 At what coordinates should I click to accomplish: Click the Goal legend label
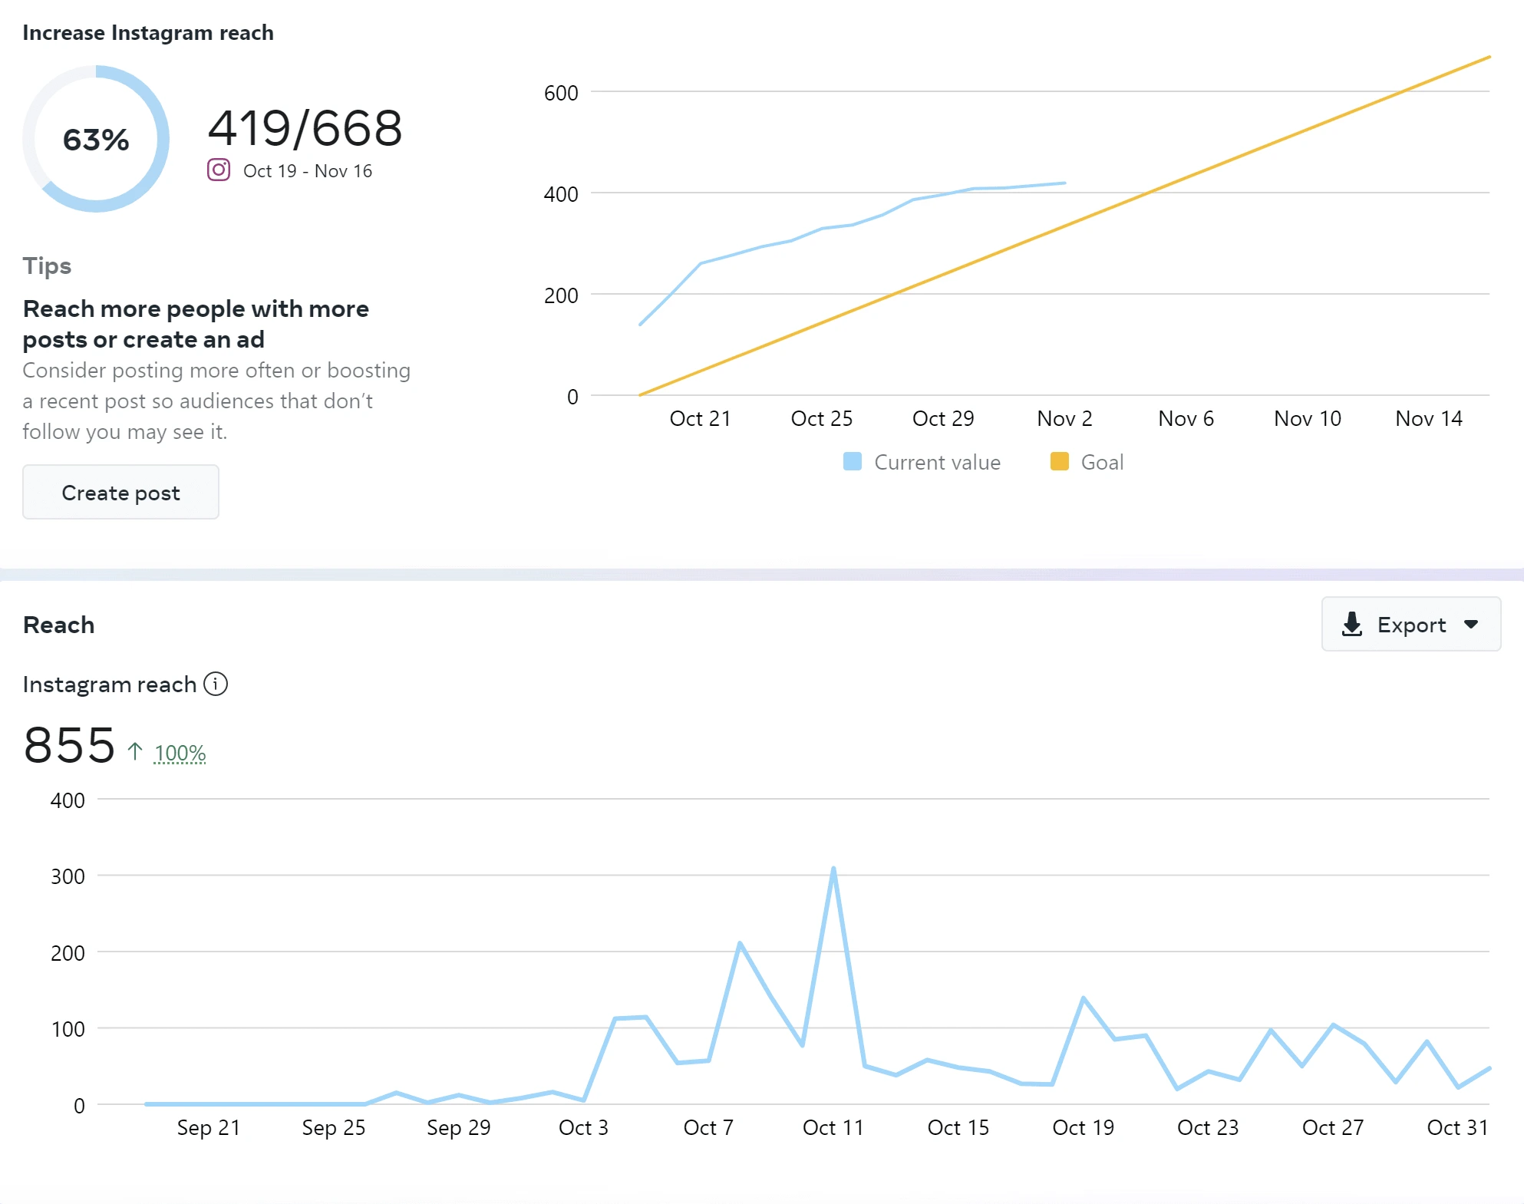1103,462
